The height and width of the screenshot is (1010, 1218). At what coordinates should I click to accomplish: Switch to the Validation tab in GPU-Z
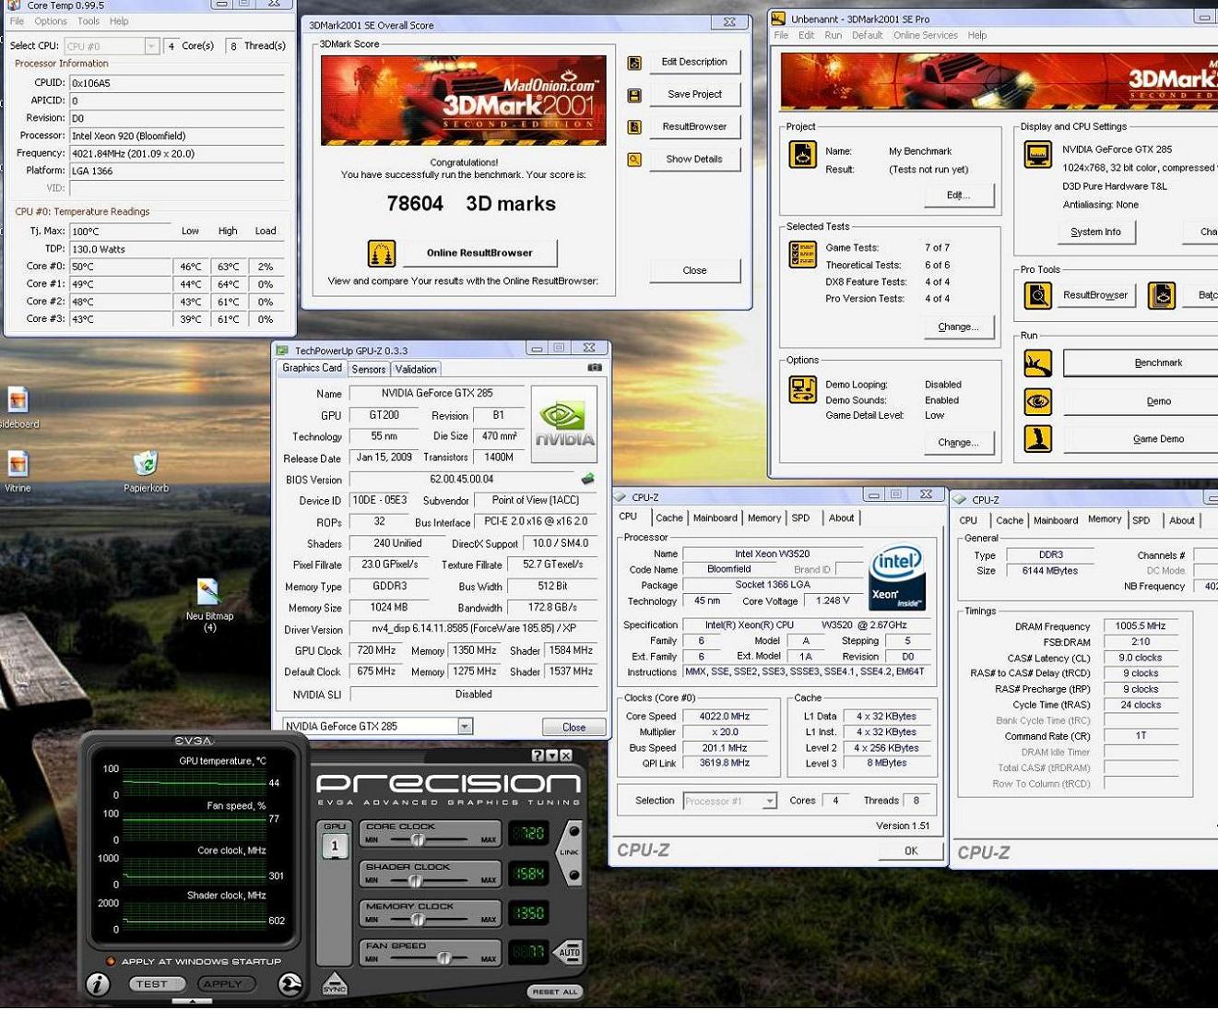[x=416, y=369]
